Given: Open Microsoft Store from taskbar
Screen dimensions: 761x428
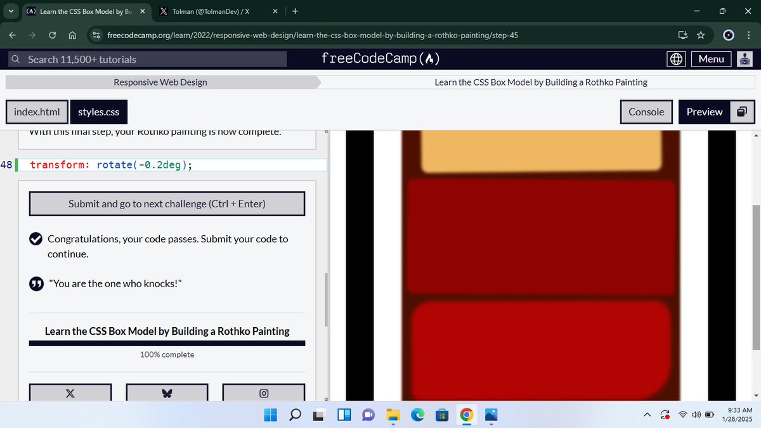Looking at the screenshot, I should 442,415.
